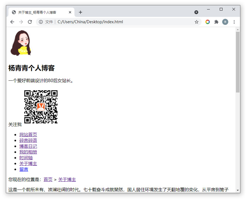Open the 碎言碎语 link

pyautogui.click(x=28, y=140)
